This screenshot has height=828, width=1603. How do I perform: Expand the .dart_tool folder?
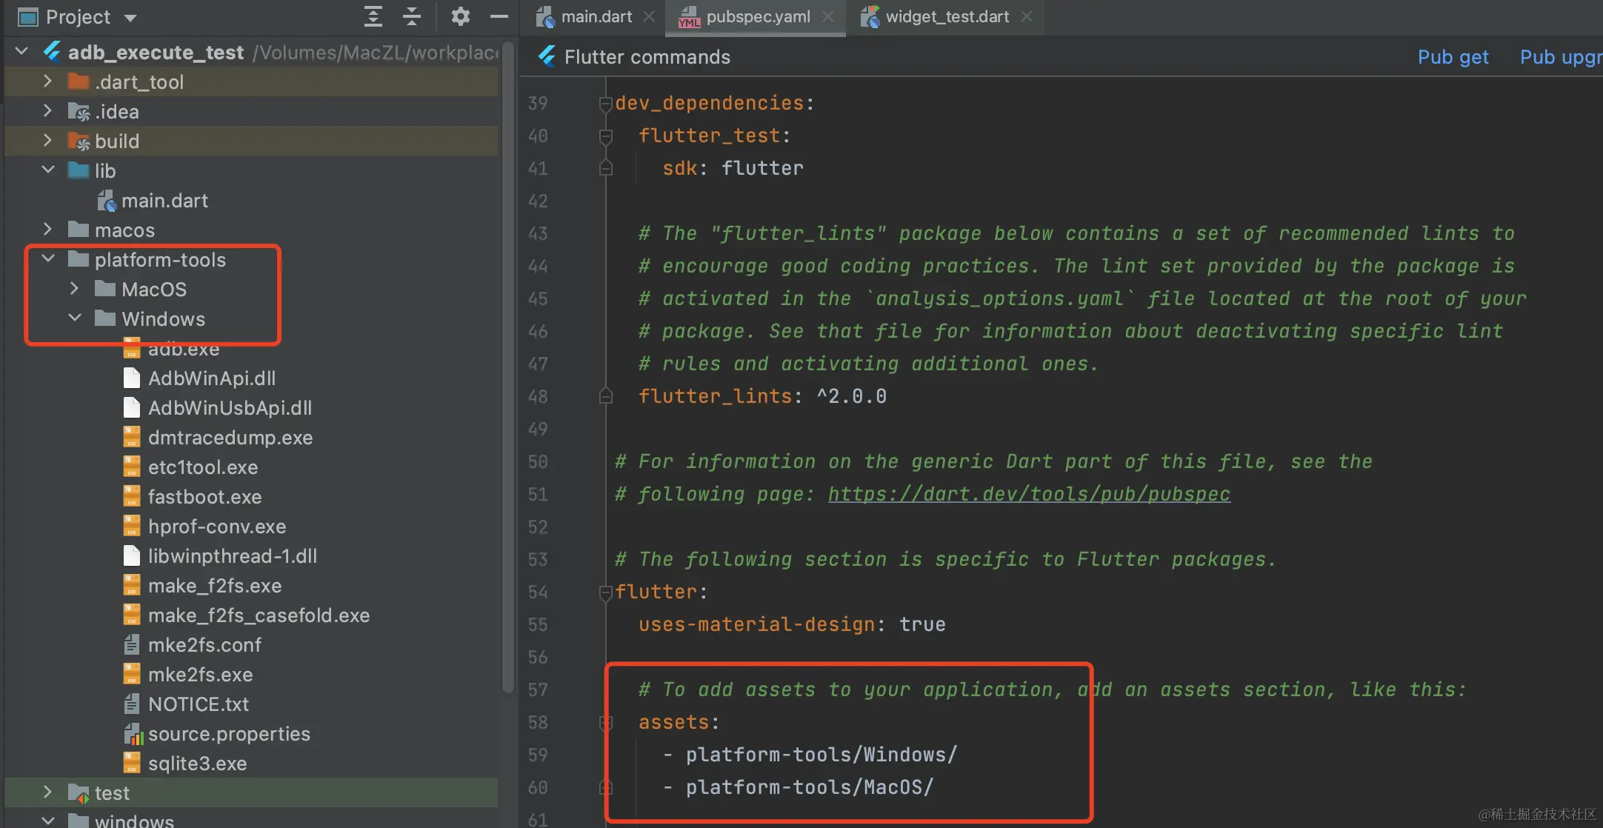click(x=47, y=81)
